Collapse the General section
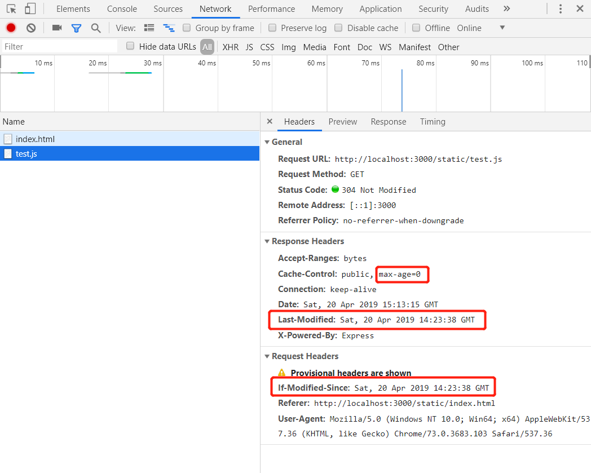591x473 pixels. pyautogui.click(x=267, y=142)
